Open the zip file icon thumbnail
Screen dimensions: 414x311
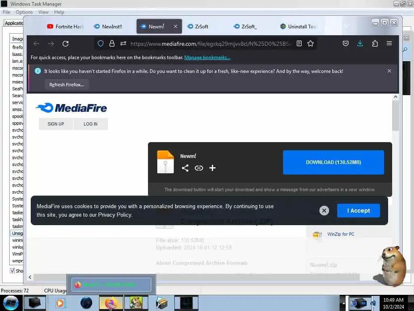(x=165, y=162)
